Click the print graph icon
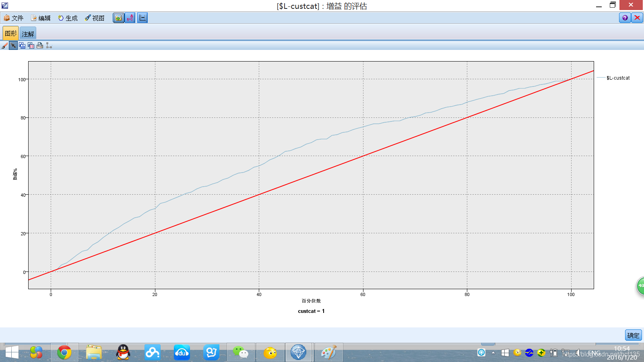644x362 pixels. pos(40,45)
